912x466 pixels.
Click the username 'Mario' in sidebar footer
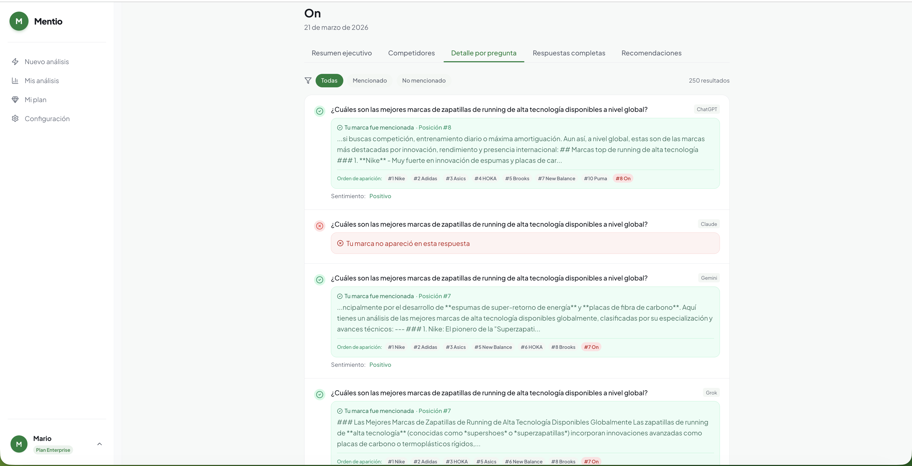(x=42, y=438)
